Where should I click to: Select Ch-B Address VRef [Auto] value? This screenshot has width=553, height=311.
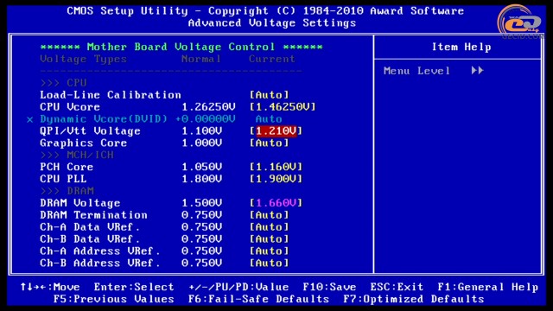point(270,263)
